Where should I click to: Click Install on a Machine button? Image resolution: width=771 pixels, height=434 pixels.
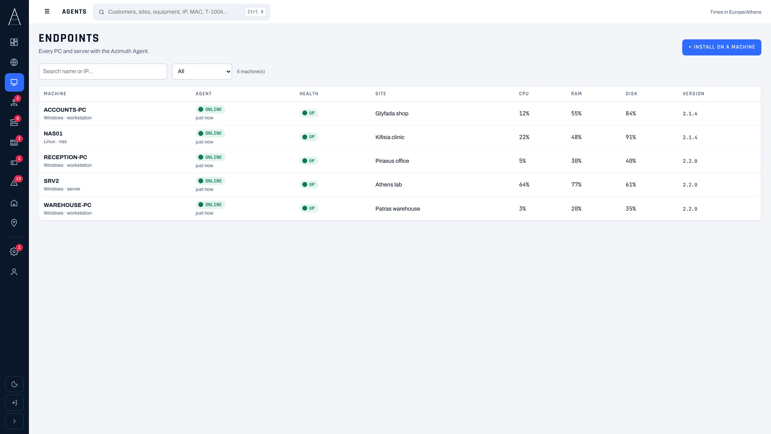(x=722, y=47)
